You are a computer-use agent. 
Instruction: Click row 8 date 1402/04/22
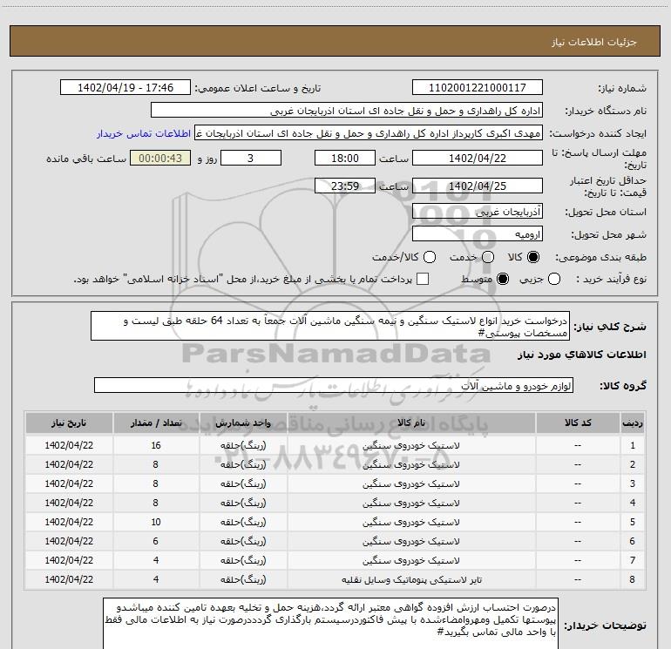(x=69, y=579)
